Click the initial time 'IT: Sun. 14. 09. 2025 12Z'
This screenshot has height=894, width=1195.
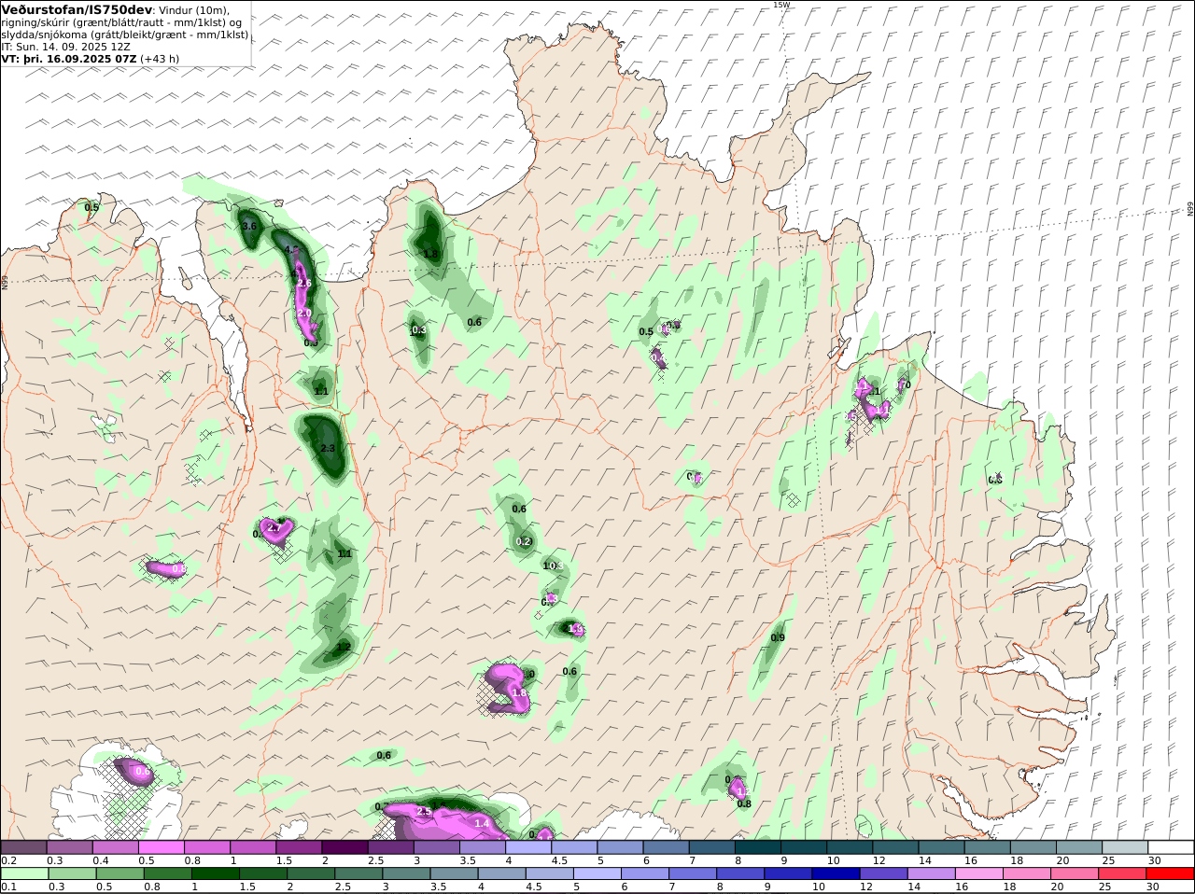[x=65, y=46]
